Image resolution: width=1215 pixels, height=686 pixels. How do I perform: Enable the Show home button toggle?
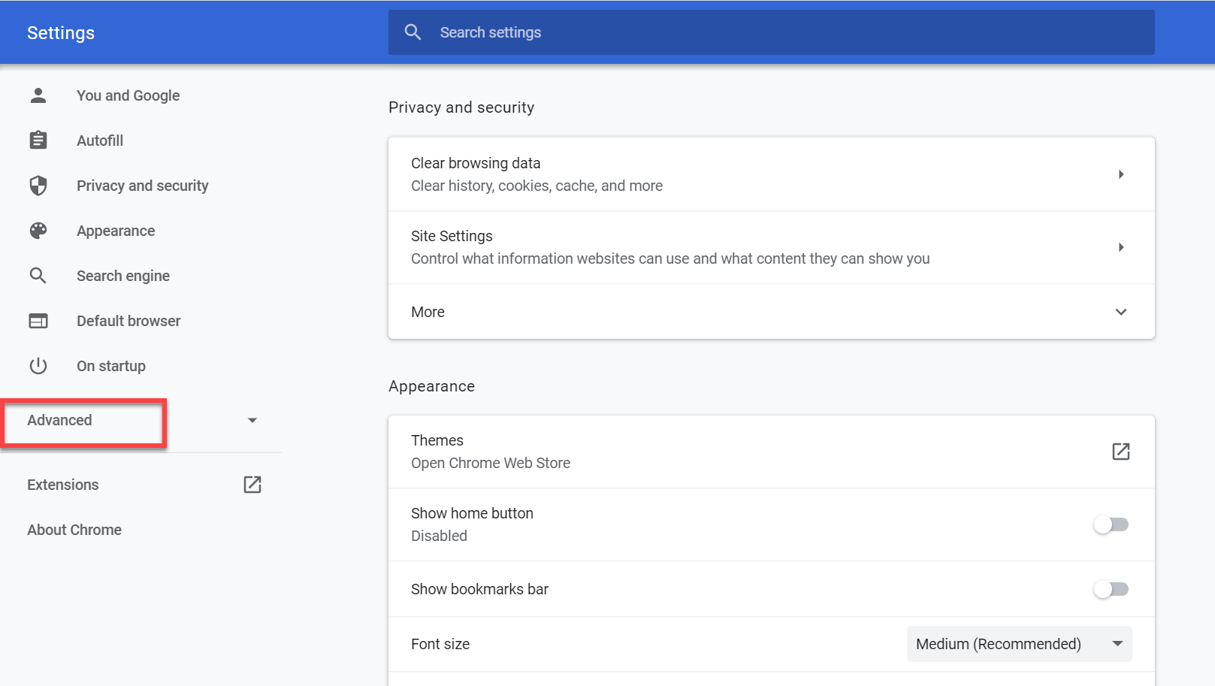coord(1111,524)
